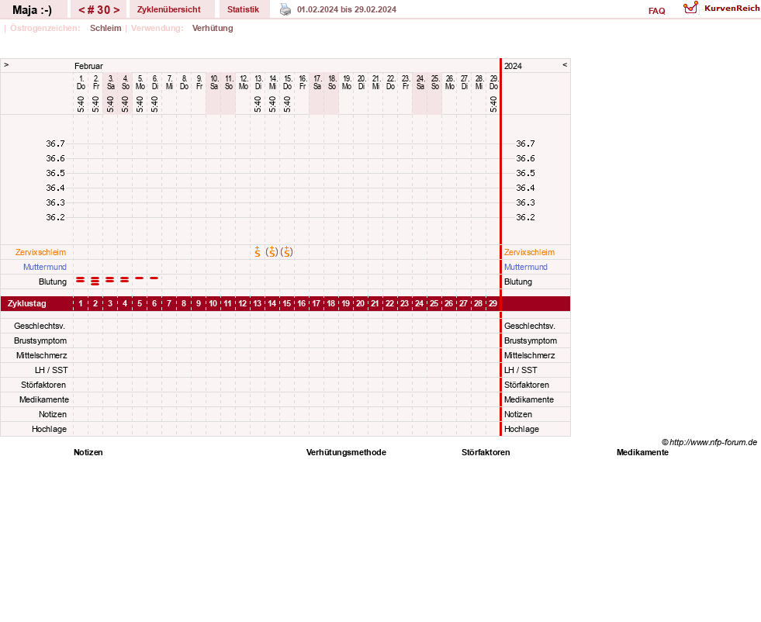Go to previous cycle with '<' before #30
Image resolution: width=761 pixels, height=622 pixels.
coord(81,10)
